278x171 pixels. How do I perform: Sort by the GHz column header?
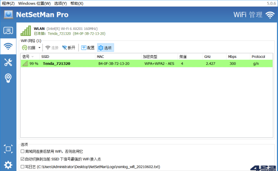[214, 57]
